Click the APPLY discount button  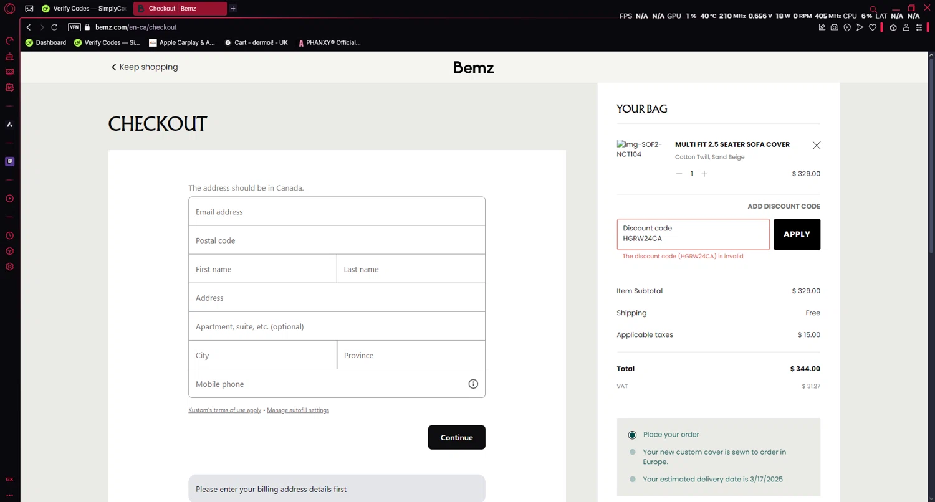coord(797,234)
